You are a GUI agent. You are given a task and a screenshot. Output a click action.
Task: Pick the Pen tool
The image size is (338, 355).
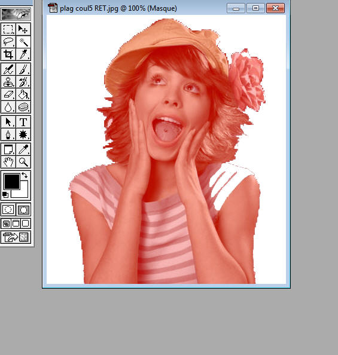(x=8, y=134)
